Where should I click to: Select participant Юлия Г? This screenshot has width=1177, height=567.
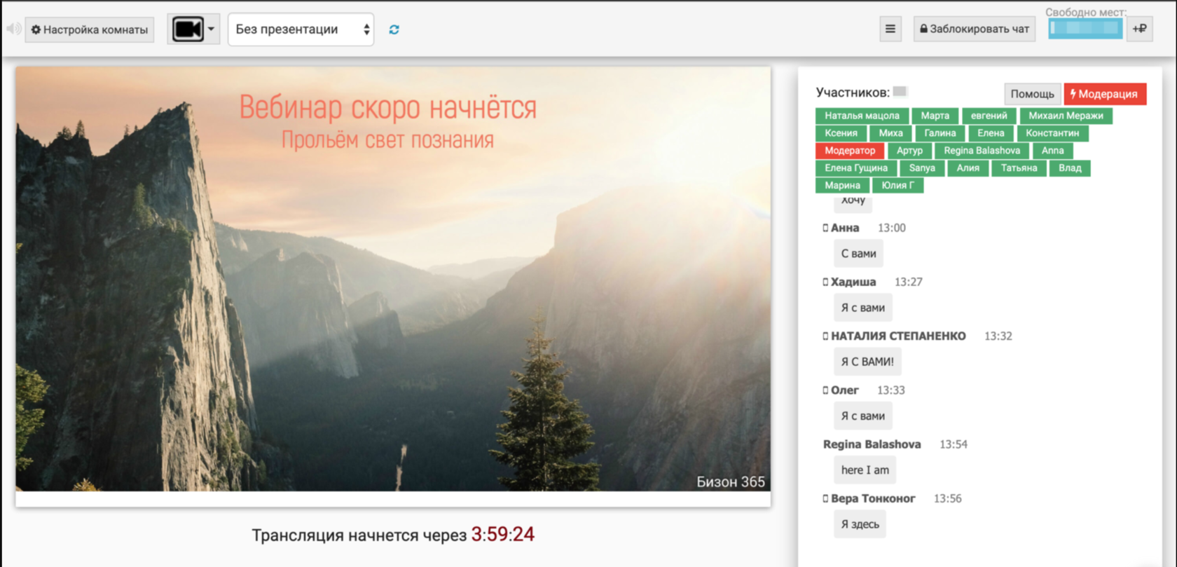coord(897,186)
